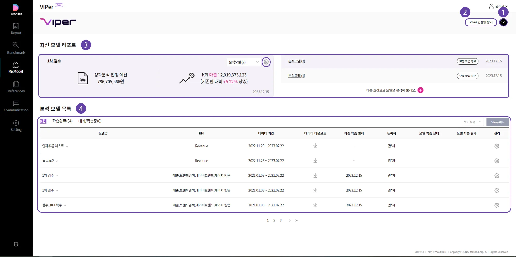
Task: Click the pink plus add model icon
Action: [421, 90]
